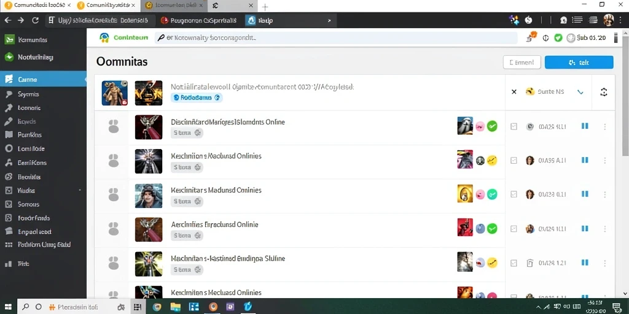This screenshot has height=314, width=629.
Task: Open more options for Aercinfies Fnraclunsd row
Action: coord(605,229)
